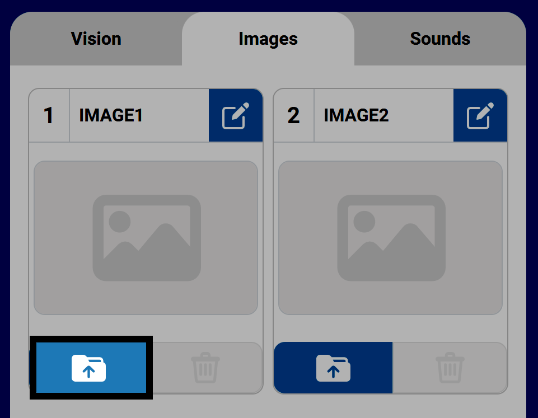Upload a file to the IMAGE1 slot

coord(90,368)
